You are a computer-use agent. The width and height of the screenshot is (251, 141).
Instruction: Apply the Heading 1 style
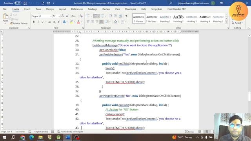click(165, 18)
